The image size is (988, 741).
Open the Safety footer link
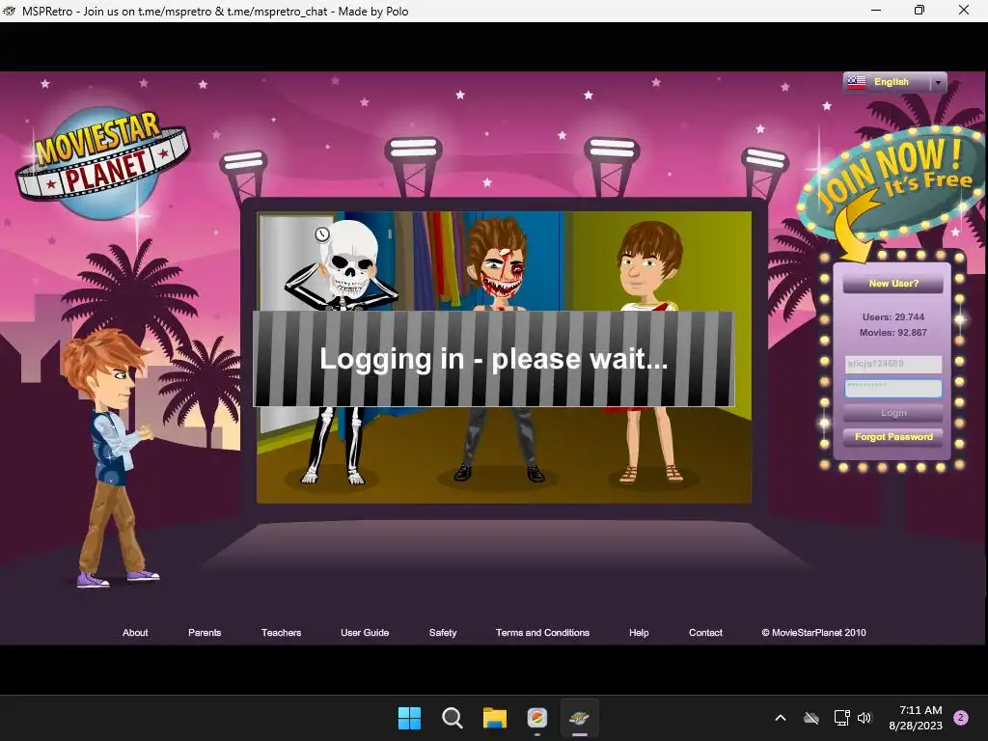tap(442, 633)
